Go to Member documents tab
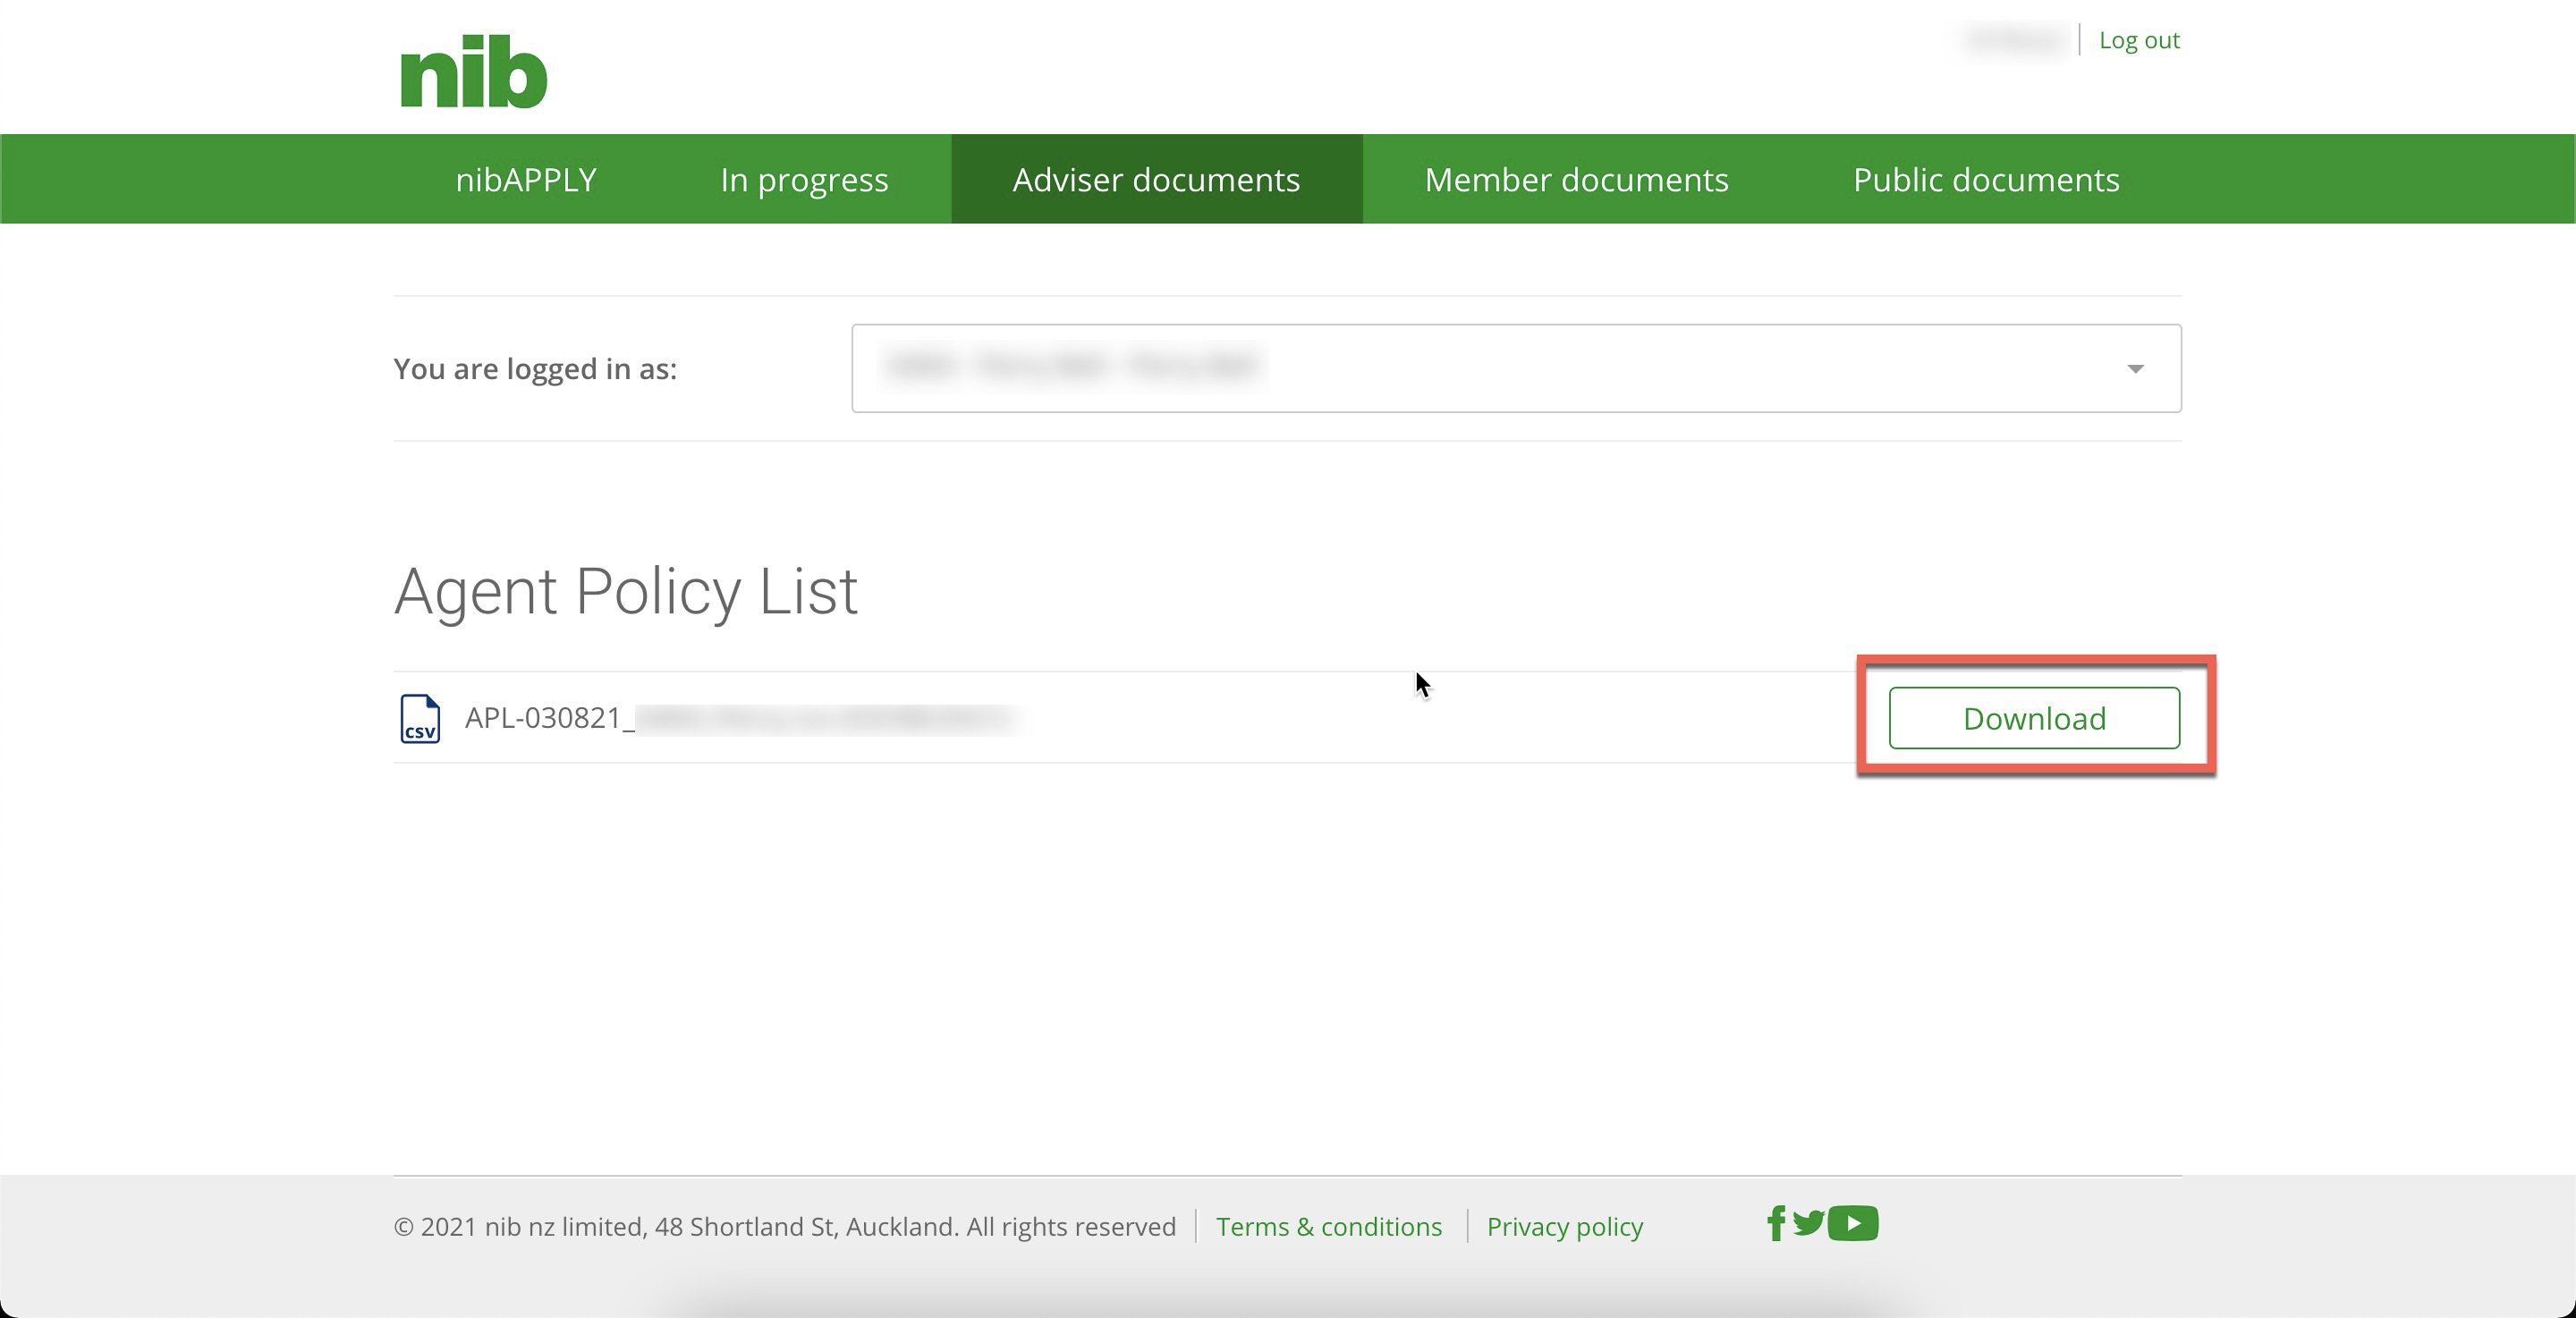 [1576, 179]
